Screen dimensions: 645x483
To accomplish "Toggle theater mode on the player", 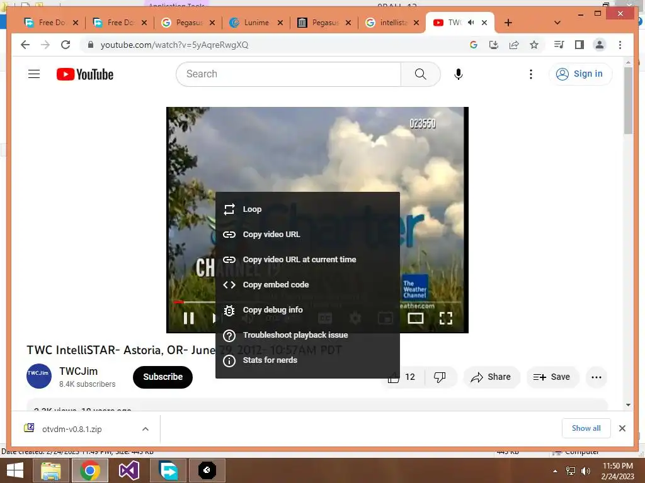I will tap(416, 318).
